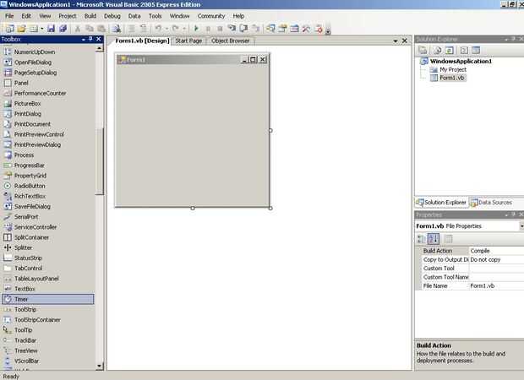Image resolution: width=524 pixels, height=380 pixels.
Task: Click Show All Files icon in Solution Explorer
Action: (x=438, y=51)
